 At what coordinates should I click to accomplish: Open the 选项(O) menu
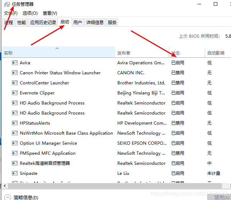(x=30, y=13)
